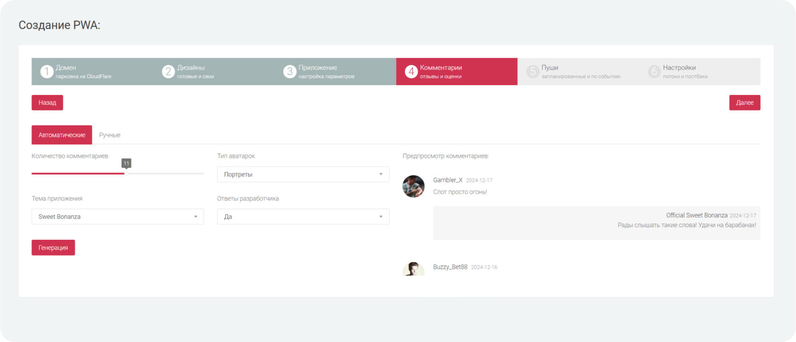Click the step 5 Пуши number circle
Screen dimensions: 796x342
click(533, 71)
